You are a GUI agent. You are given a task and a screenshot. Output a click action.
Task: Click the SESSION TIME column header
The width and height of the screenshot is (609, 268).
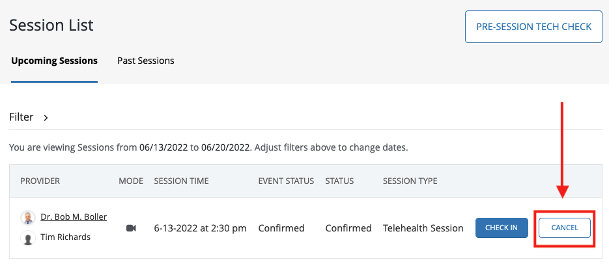point(181,181)
